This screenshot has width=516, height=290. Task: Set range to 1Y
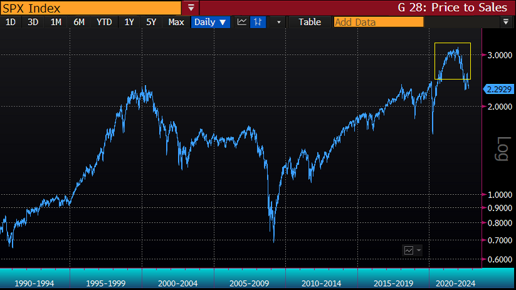[x=129, y=22]
